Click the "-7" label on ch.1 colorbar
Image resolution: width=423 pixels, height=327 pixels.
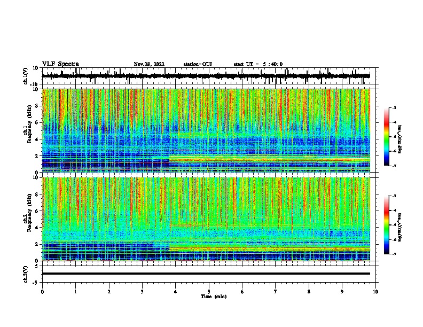click(394, 166)
